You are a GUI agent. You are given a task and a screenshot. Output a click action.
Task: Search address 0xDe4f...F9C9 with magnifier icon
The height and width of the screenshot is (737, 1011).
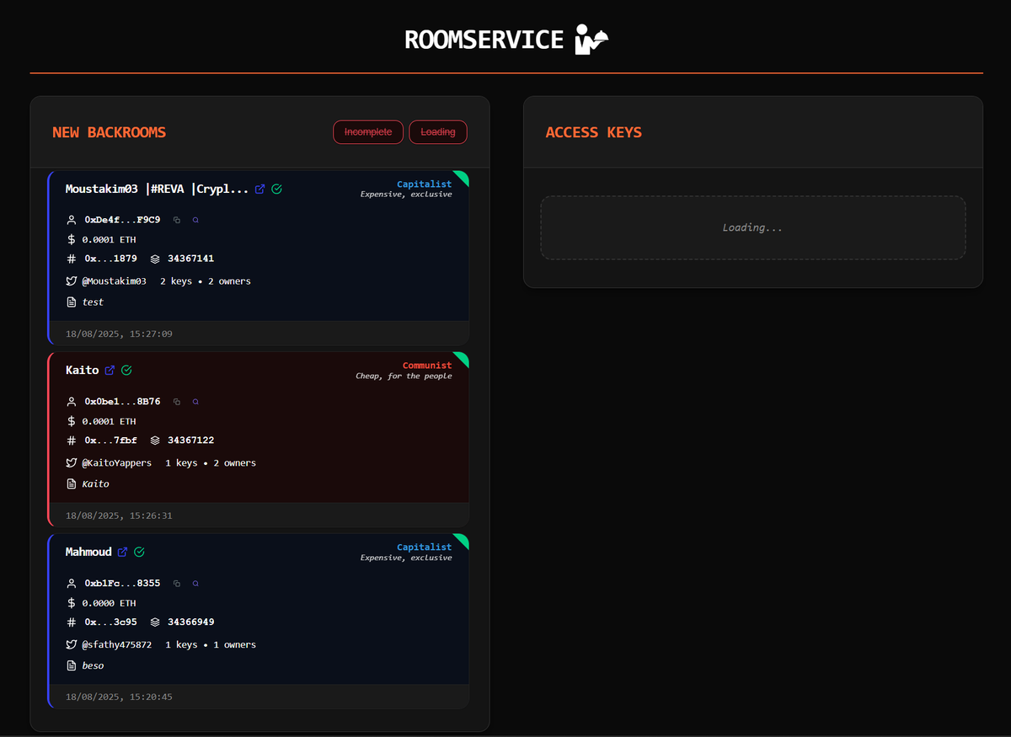[x=195, y=220]
